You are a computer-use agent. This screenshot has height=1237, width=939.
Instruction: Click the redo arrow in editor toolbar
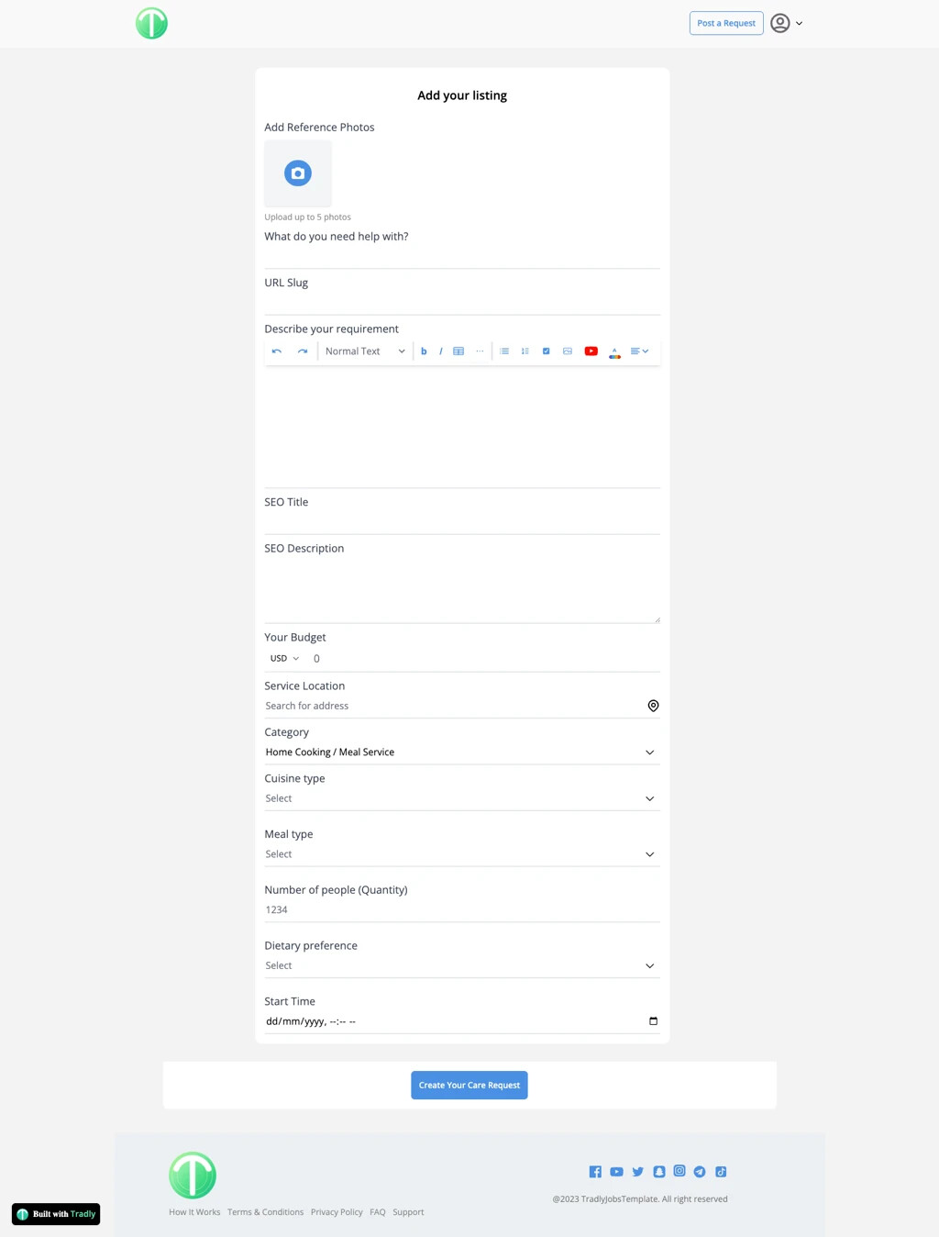tap(303, 351)
